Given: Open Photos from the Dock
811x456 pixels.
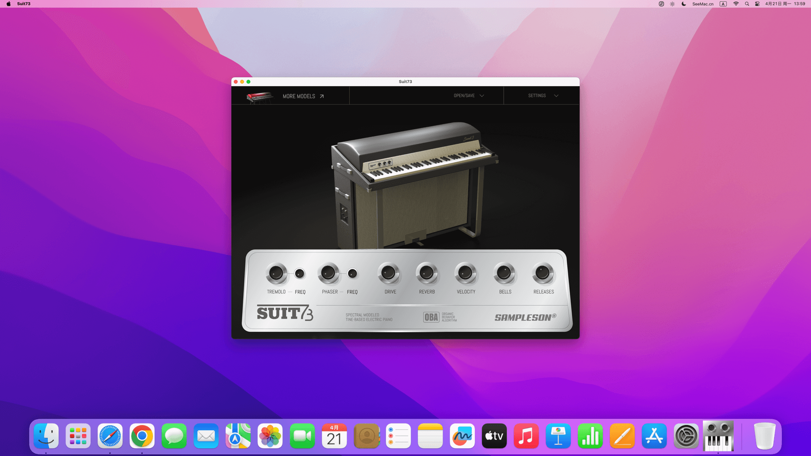Looking at the screenshot, I should 270,436.
